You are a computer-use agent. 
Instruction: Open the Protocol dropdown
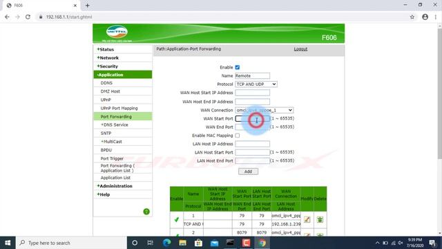(x=256, y=84)
